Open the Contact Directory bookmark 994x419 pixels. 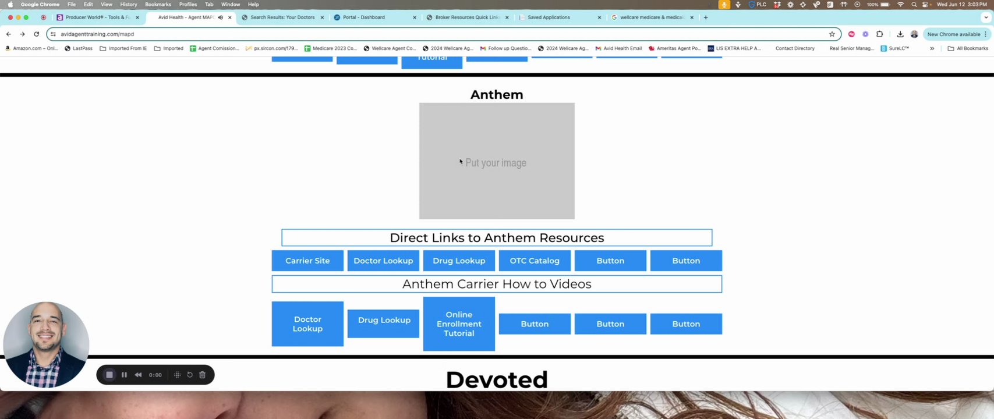[795, 48]
